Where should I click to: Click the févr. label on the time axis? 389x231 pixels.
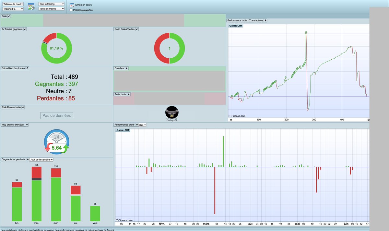tap(162, 224)
